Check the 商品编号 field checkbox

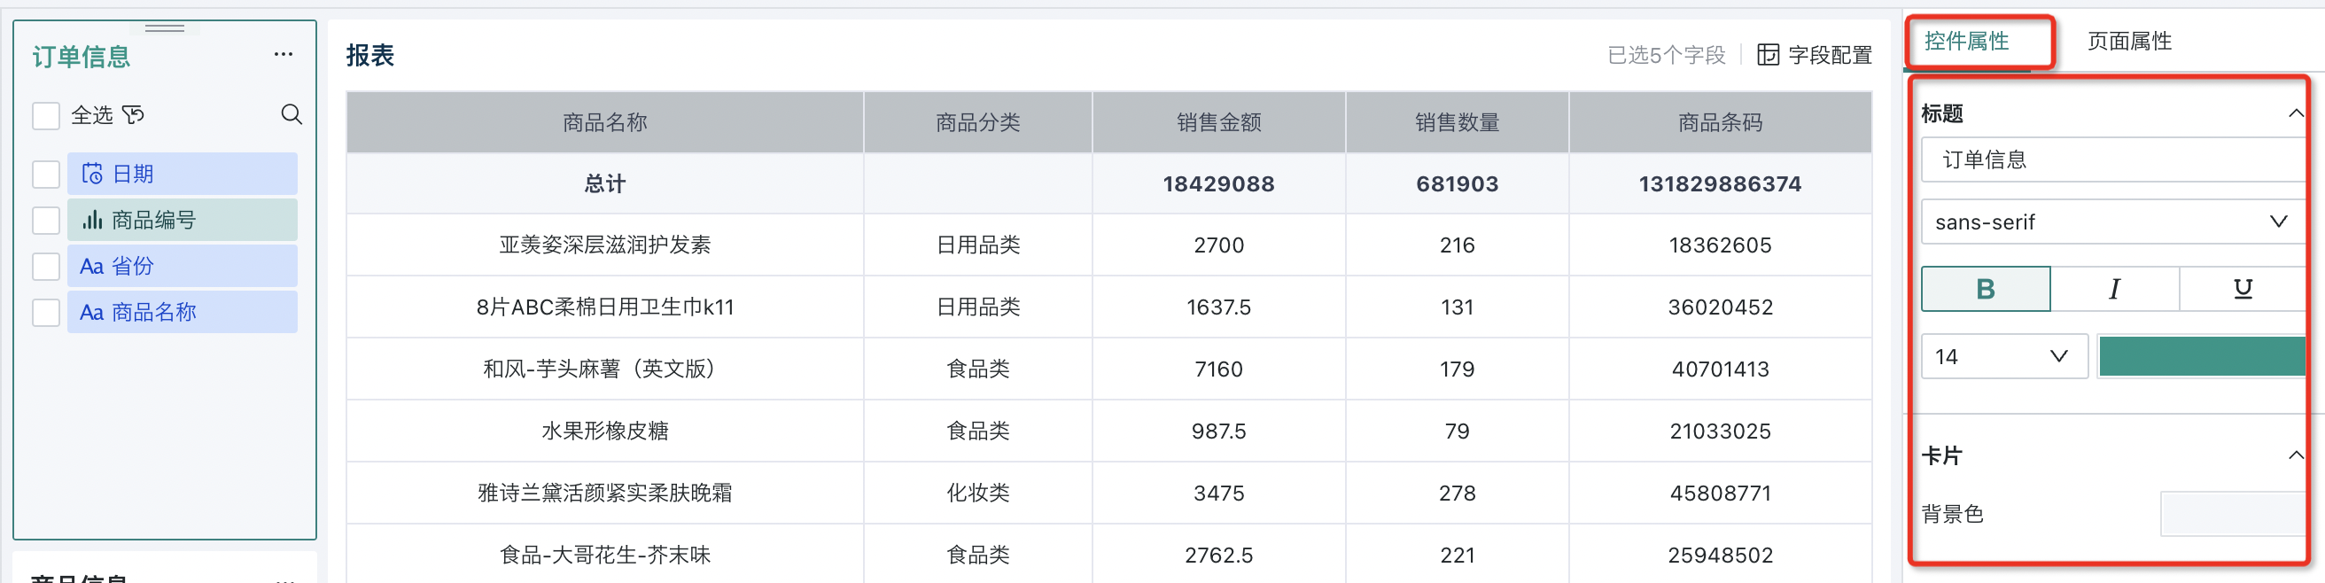click(x=46, y=221)
